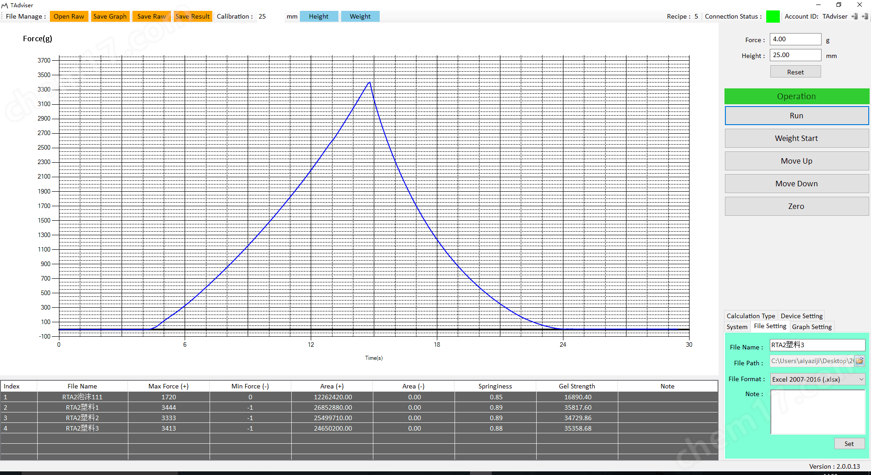Click the green Connection Status indicator
Viewport: 871px width, 475px height.
tap(773, 16)
